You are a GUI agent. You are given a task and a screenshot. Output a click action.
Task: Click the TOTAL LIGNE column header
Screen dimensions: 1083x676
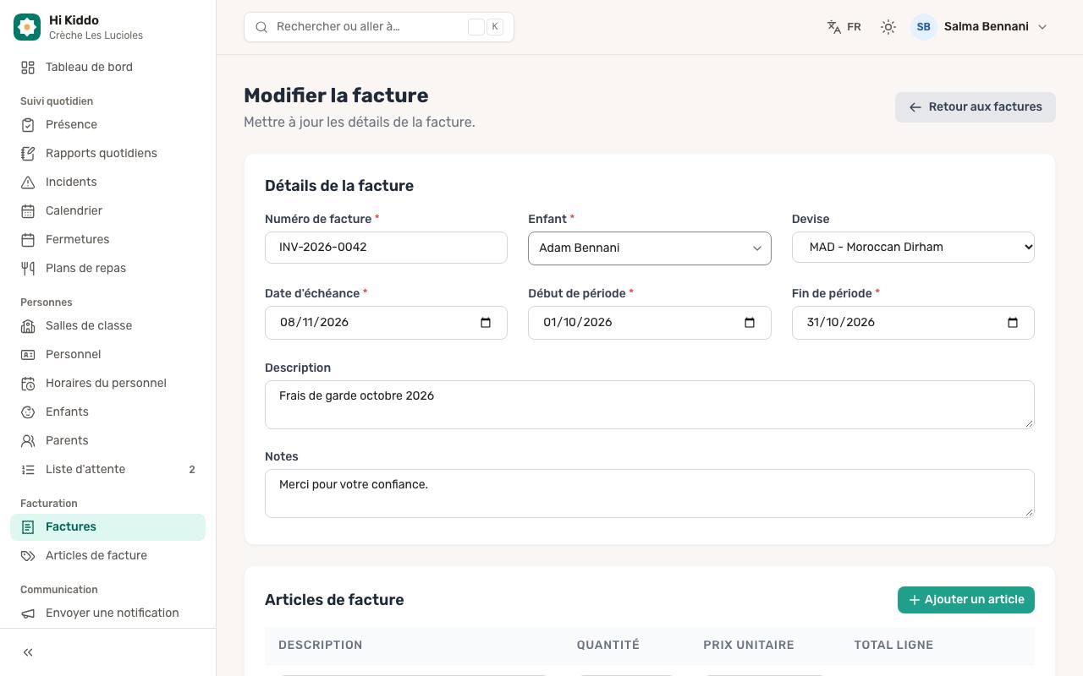pyautogui.click(x=893, y=646)
